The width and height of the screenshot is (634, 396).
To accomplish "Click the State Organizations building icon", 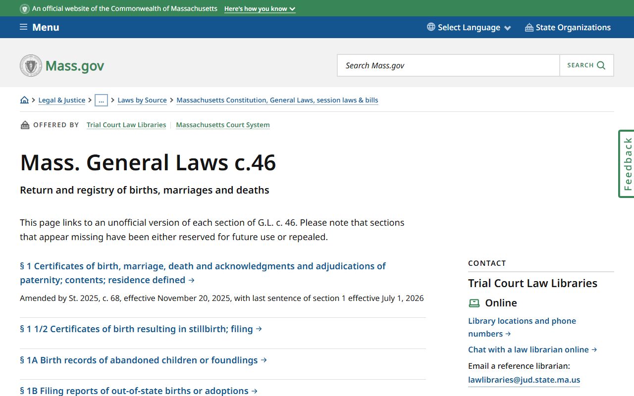I will click(x=529, y=27).
